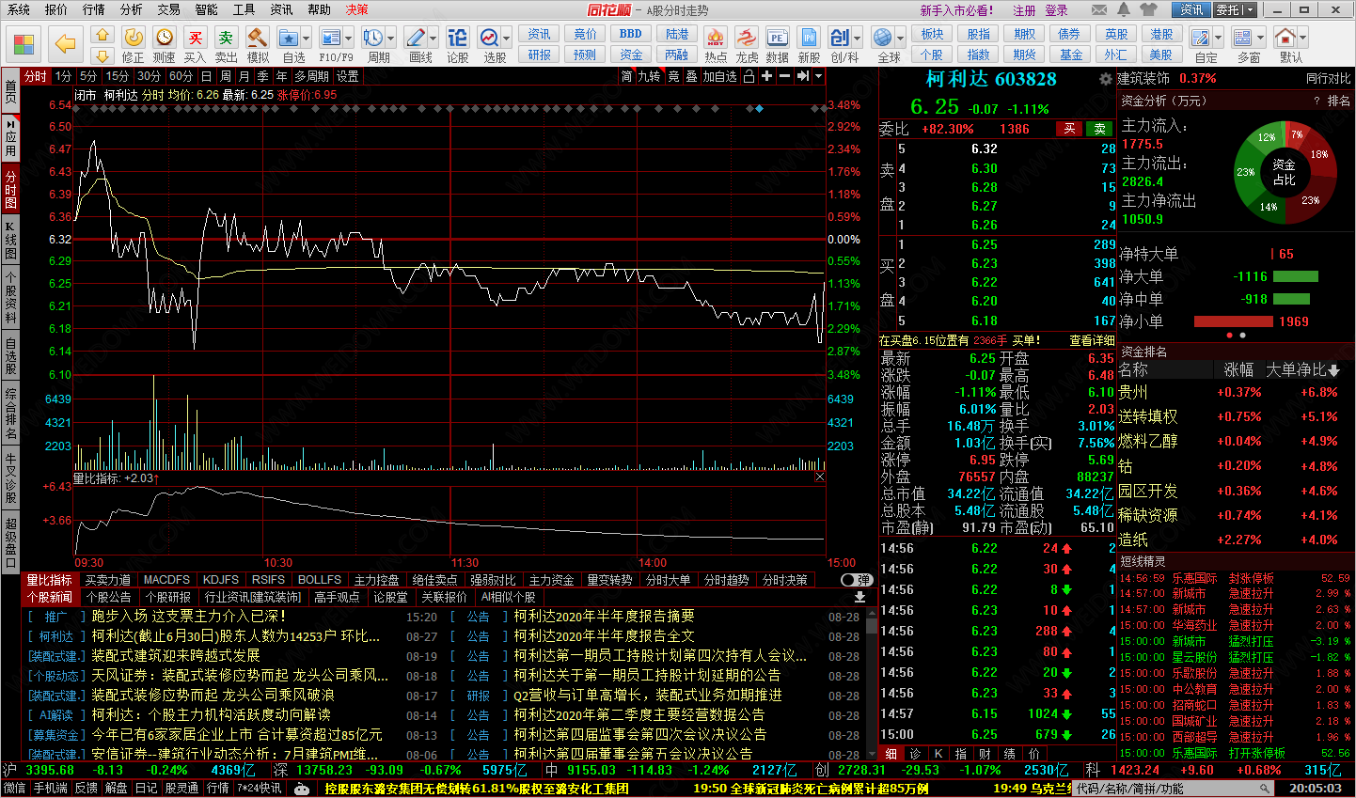Click the 创/科 board icon
Image resolution: width=1356 pixels, height=798 pixels.
tap(839, 38)
